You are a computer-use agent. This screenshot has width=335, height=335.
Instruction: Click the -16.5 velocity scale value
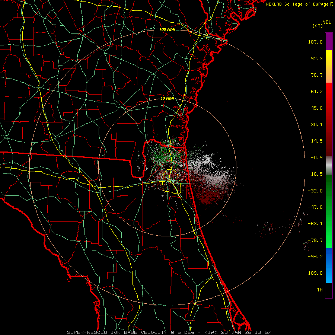(x=315, y=174)
